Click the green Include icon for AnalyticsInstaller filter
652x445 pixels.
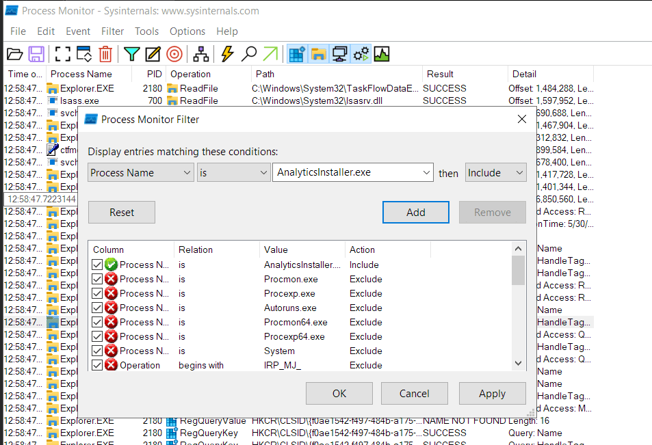(111, 265)
